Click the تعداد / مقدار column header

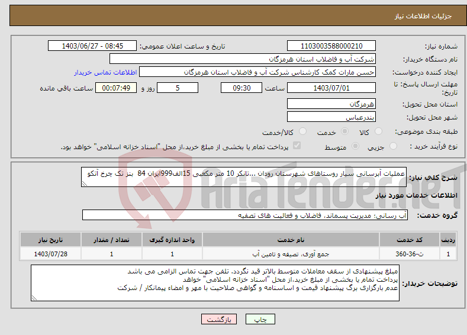(111, 240)
